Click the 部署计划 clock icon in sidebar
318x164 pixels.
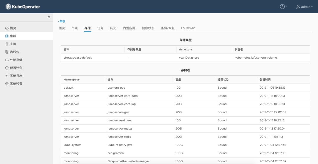[7, 68]
